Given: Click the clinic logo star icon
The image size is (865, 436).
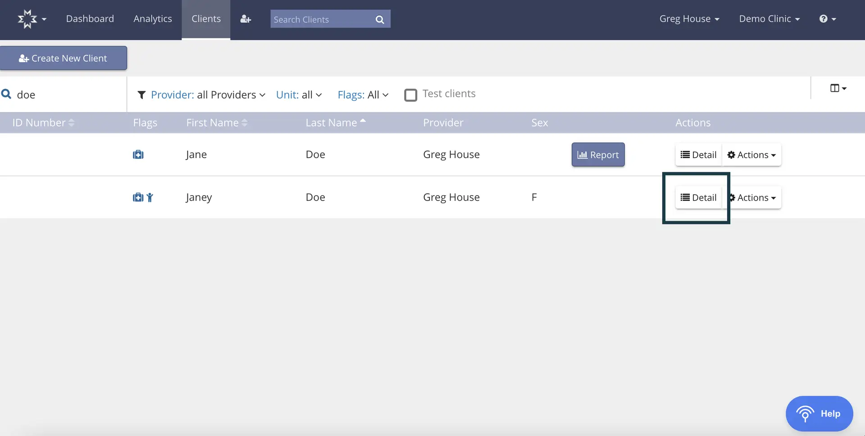Looking at the screenshot, I should (x=28, y=19).
